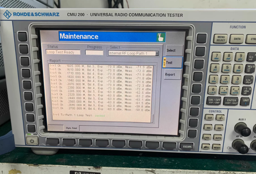Viewport: 256px width, 174px height.
Task: Select report row 1940.000 M
Action: (x=101, y=81)
